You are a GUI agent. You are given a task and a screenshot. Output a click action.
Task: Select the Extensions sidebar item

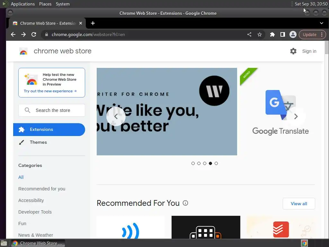click(49, 129)
